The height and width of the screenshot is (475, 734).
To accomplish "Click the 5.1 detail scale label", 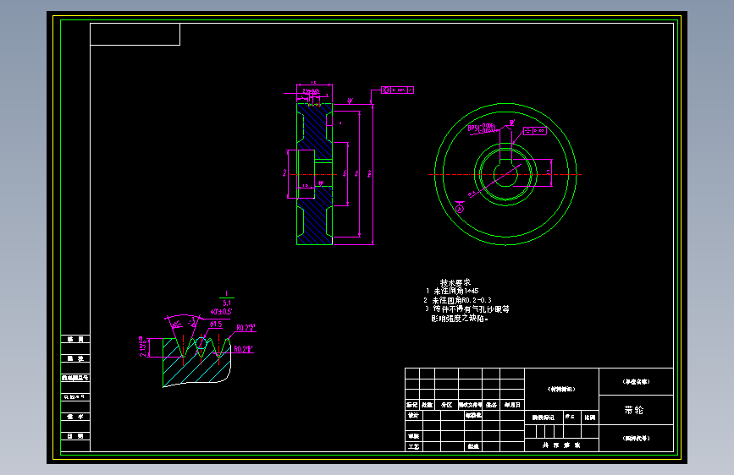I will coord(227,303).
